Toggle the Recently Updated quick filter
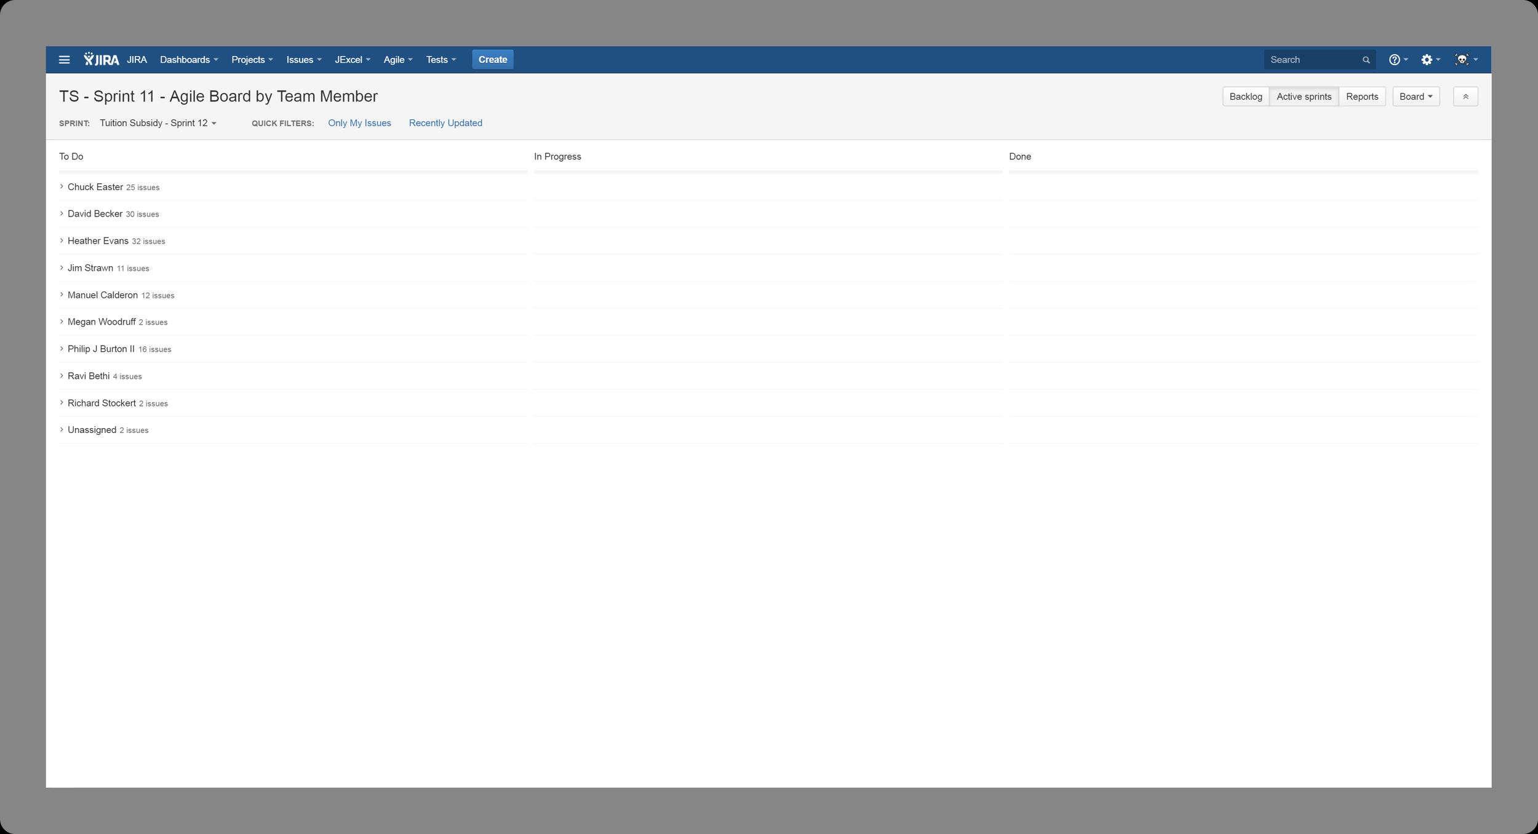The height and width of the screenshot is (834, 1538). pyautogui.click(x=445, y=123)
